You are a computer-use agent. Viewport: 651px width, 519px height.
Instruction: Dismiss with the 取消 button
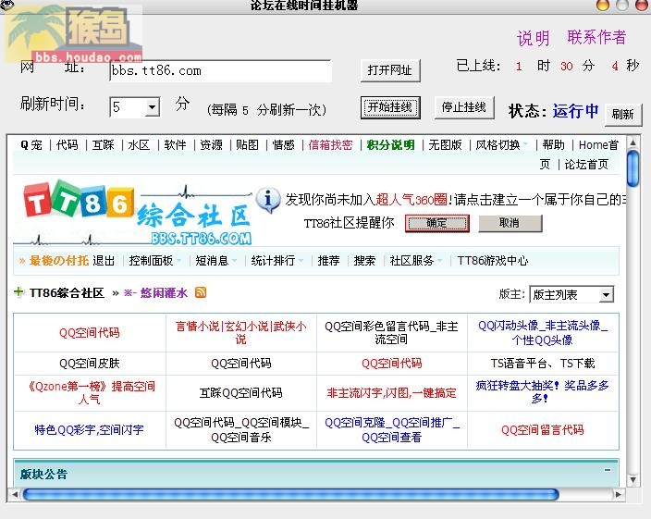510,223
